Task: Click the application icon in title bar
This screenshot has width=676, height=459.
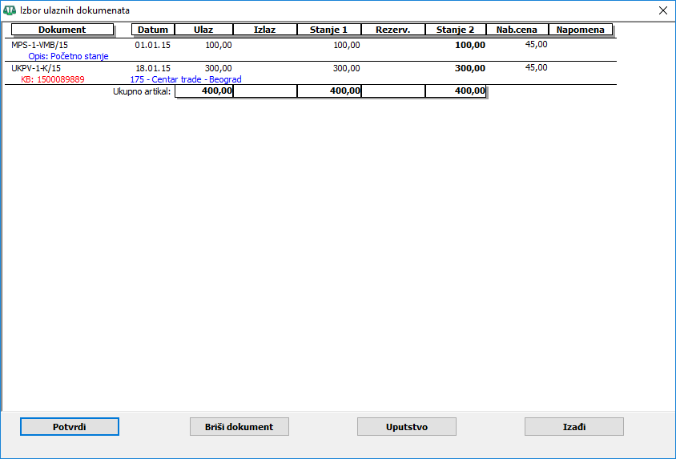Action: click(10, 10)
